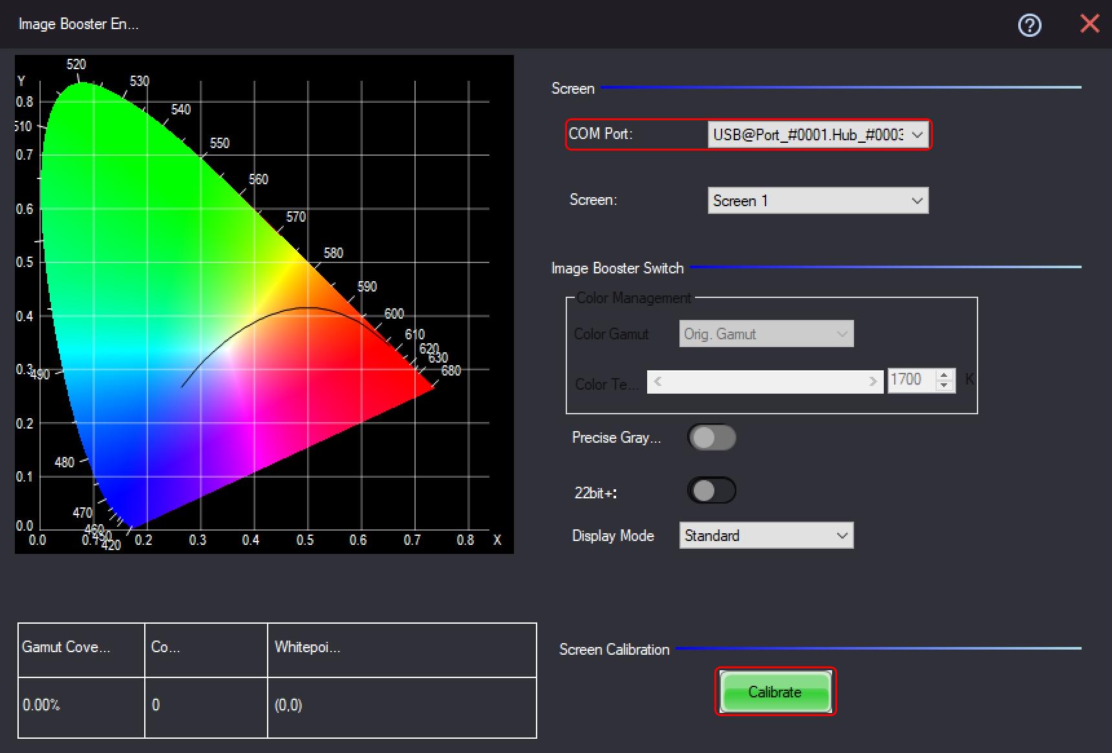The width and height of the screenshot is (1112, 753).
Task: Open the help question mark icon
Action: tap(1029, 25)
